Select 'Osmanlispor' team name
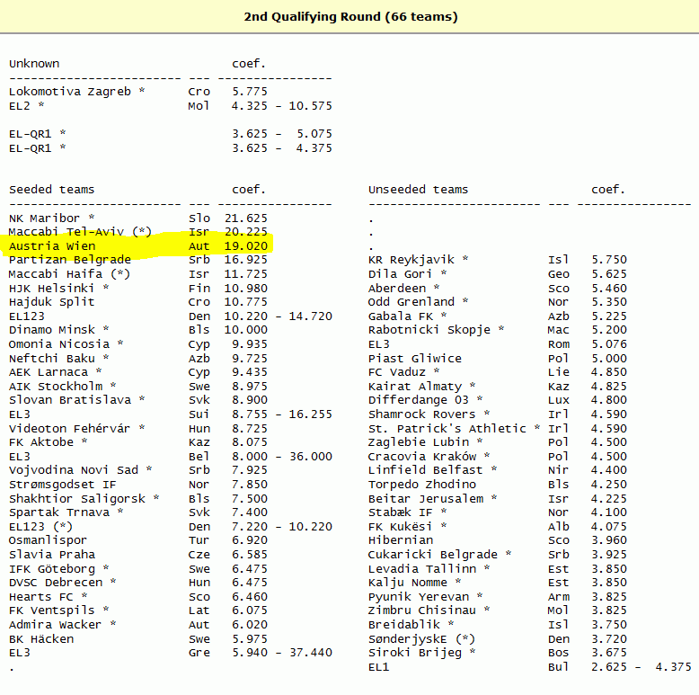The image size is (699, 695). pyautogui.click(x=49, y=540)
